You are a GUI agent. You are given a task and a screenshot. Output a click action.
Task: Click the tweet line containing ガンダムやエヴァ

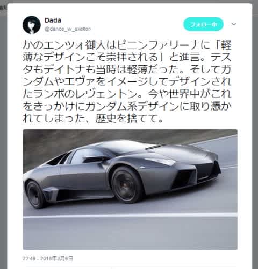coord(127,82)
